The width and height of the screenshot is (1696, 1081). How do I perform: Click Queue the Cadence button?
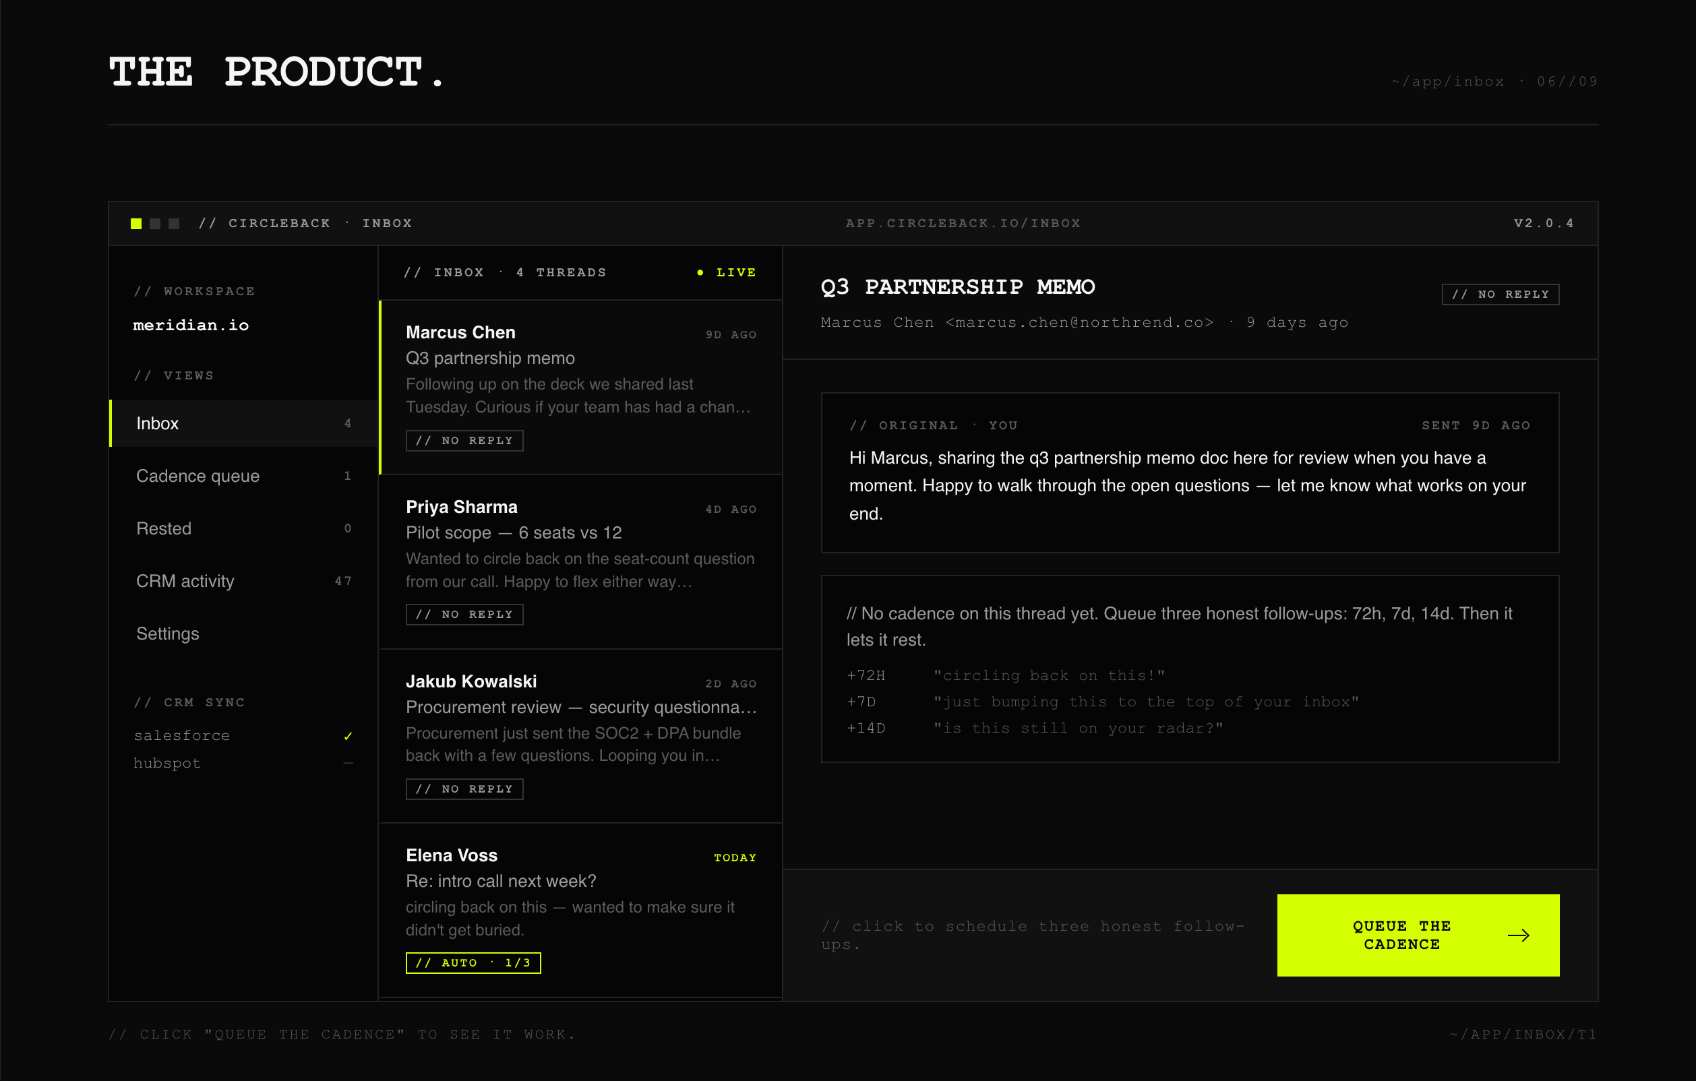[x=1418, y=935]
